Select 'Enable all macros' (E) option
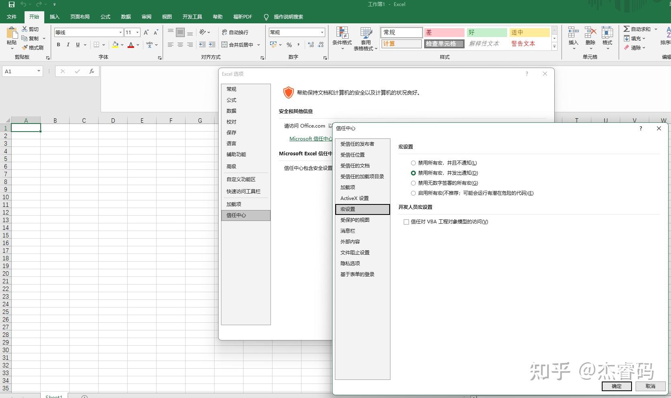The height and width of the screenshot is (398, 671). tap(413, 193)
